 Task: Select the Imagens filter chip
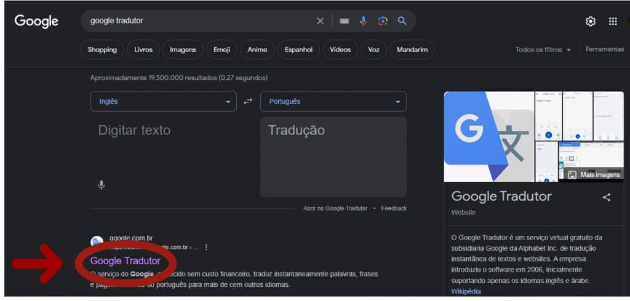click(183, 50)
